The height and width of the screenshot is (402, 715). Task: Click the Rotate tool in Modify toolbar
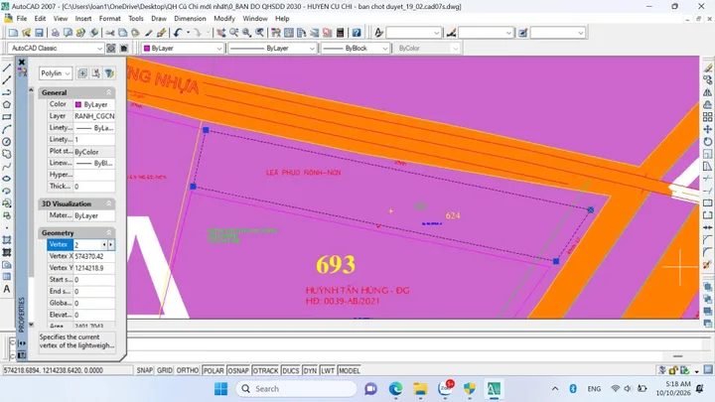click(707, 142)
